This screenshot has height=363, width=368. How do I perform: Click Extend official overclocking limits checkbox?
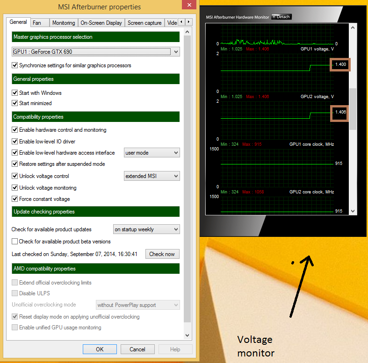pos(15,282)
